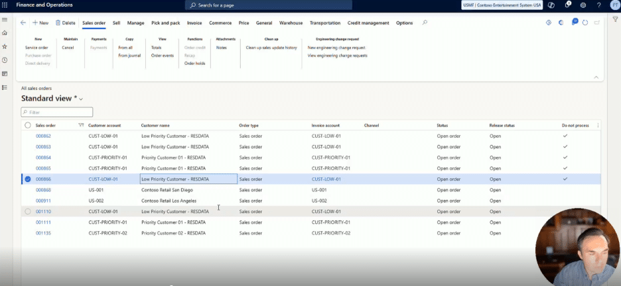Open the Sell tab
Viewport: 621px width, 286px height.
coord(117,23)
